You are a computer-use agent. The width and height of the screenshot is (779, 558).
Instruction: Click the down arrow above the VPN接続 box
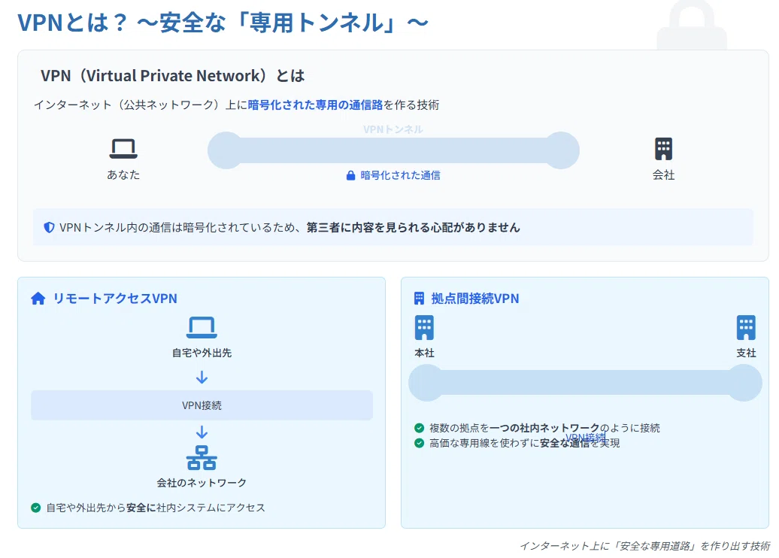click(x=202, y=377)
